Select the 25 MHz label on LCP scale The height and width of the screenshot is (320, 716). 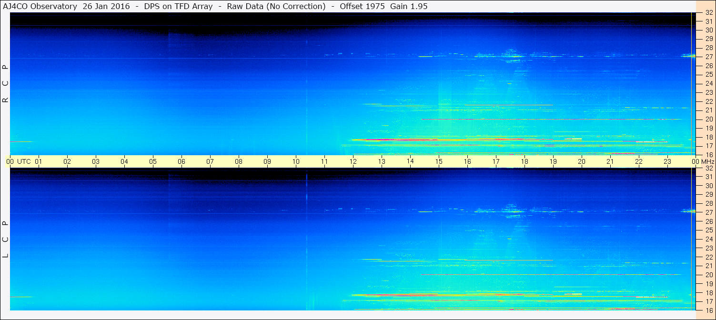point(708,230)
